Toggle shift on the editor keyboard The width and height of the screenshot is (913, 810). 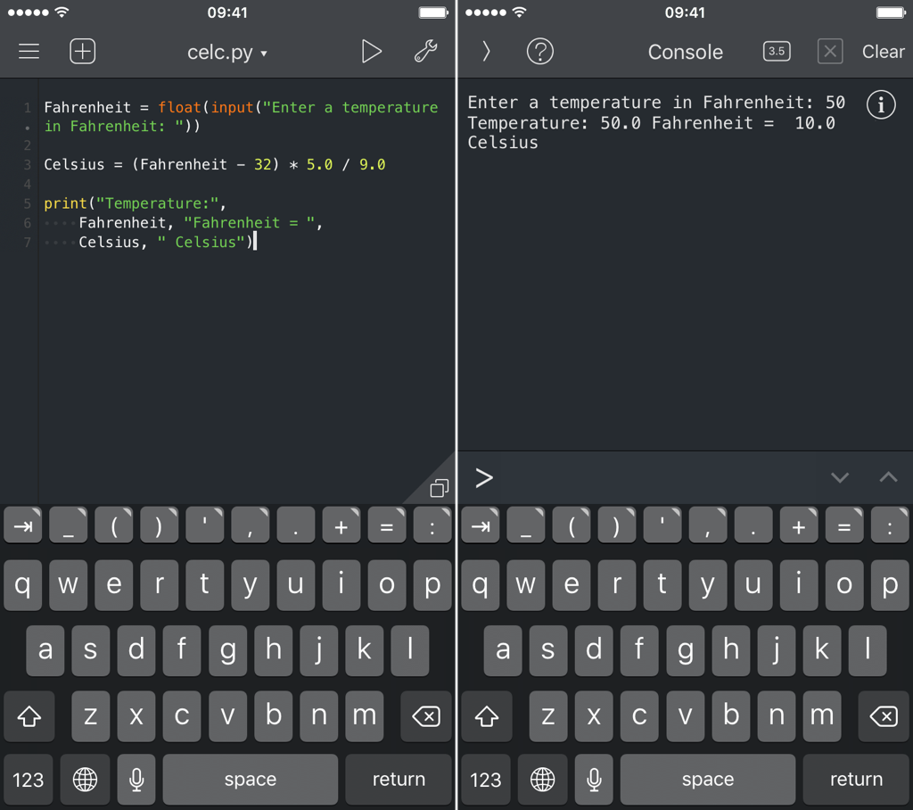pyautogui.click(x=29, y=716)
